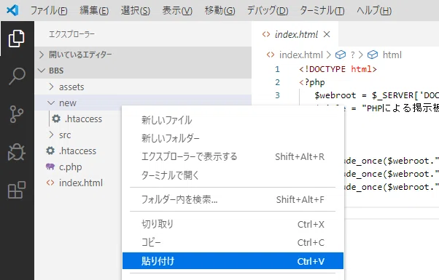Open the デバッグ(D) menu

268,11
